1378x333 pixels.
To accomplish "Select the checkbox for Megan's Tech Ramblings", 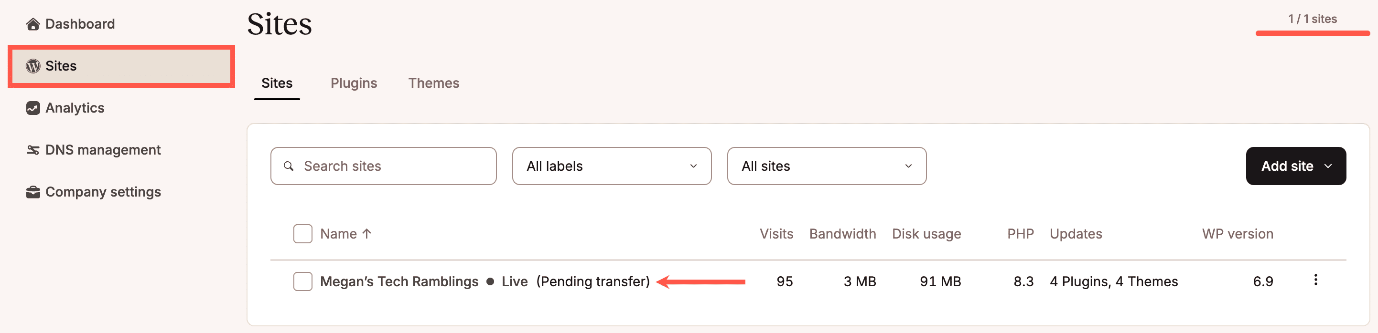I will pyautogui.click(x=302, y=281).
